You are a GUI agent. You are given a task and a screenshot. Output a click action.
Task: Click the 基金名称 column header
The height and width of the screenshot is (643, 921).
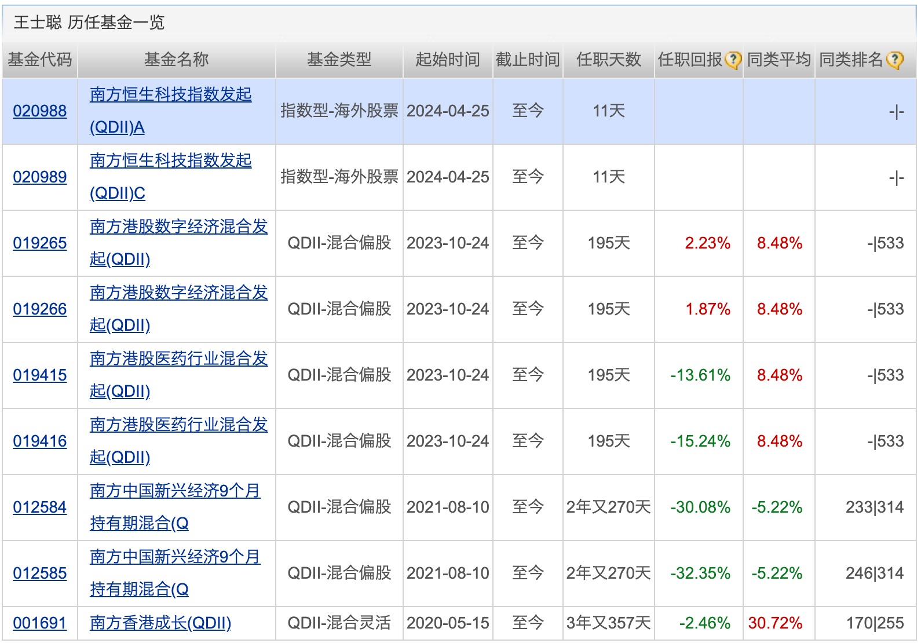pos(177,60)
